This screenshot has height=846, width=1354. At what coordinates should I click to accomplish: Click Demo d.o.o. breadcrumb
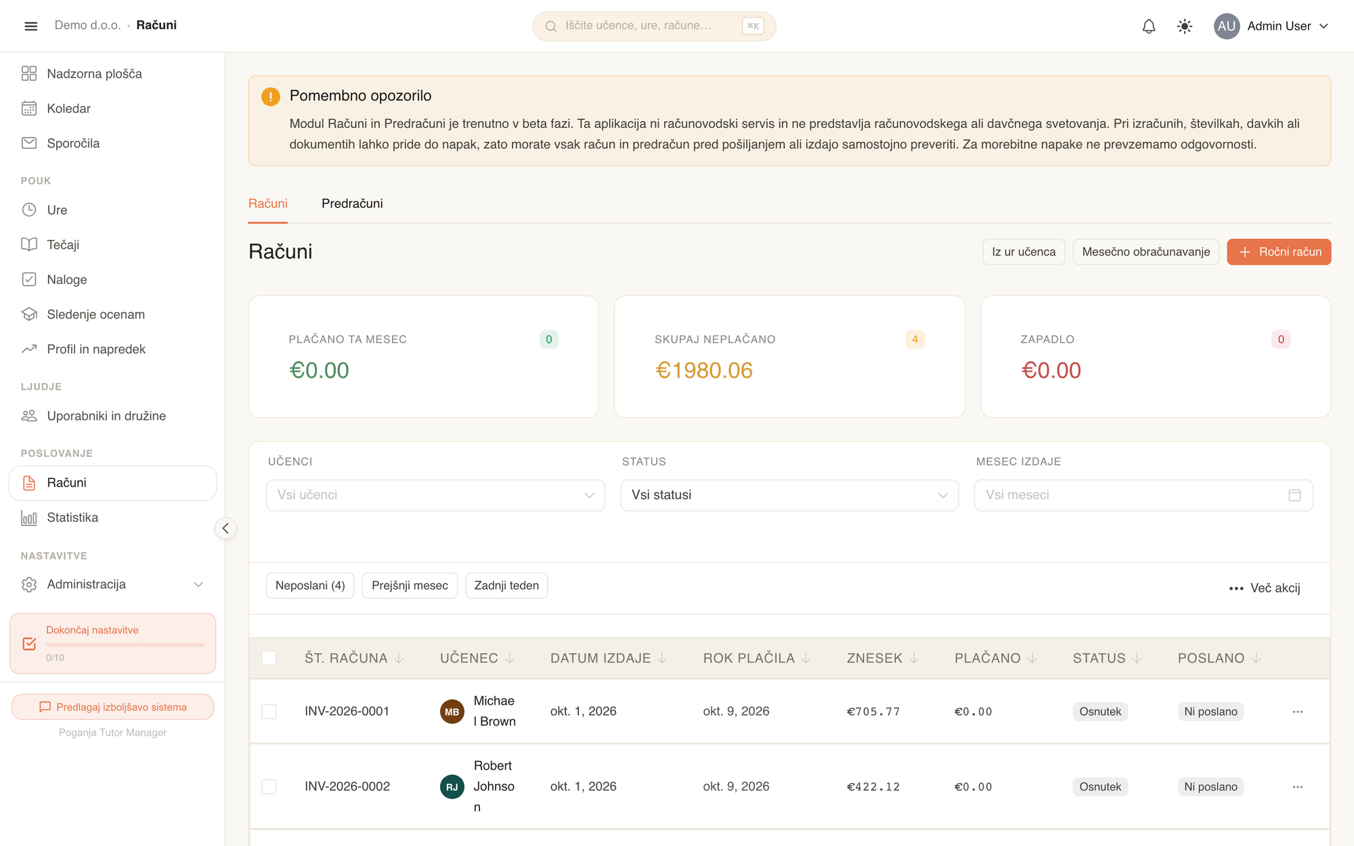87,25
